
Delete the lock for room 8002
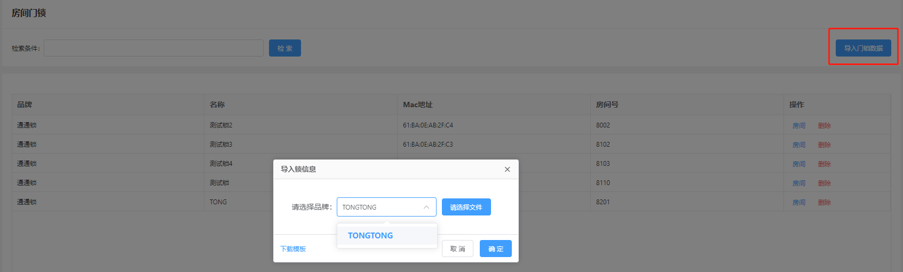point(824,126)
